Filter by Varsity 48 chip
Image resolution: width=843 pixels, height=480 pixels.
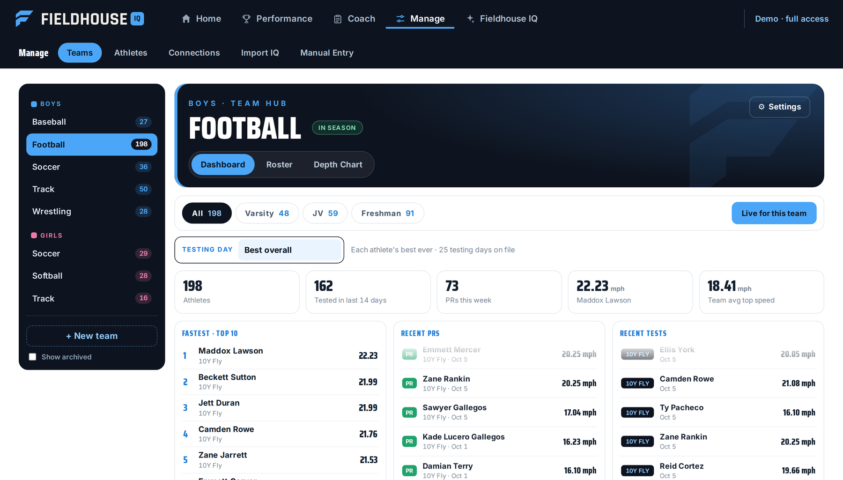[x=267, y=213]
